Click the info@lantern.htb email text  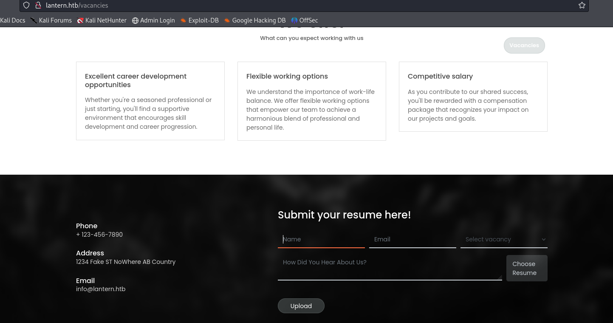[101, 289]
